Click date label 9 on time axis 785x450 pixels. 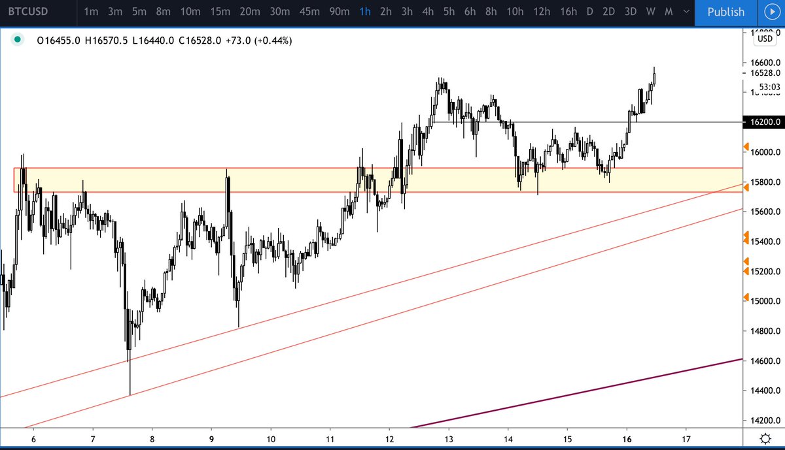point(212,438)
